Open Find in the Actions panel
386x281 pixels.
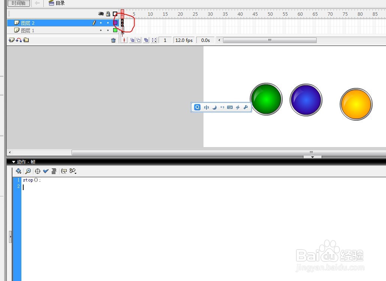pyautogui.click(x=28, y=171)
